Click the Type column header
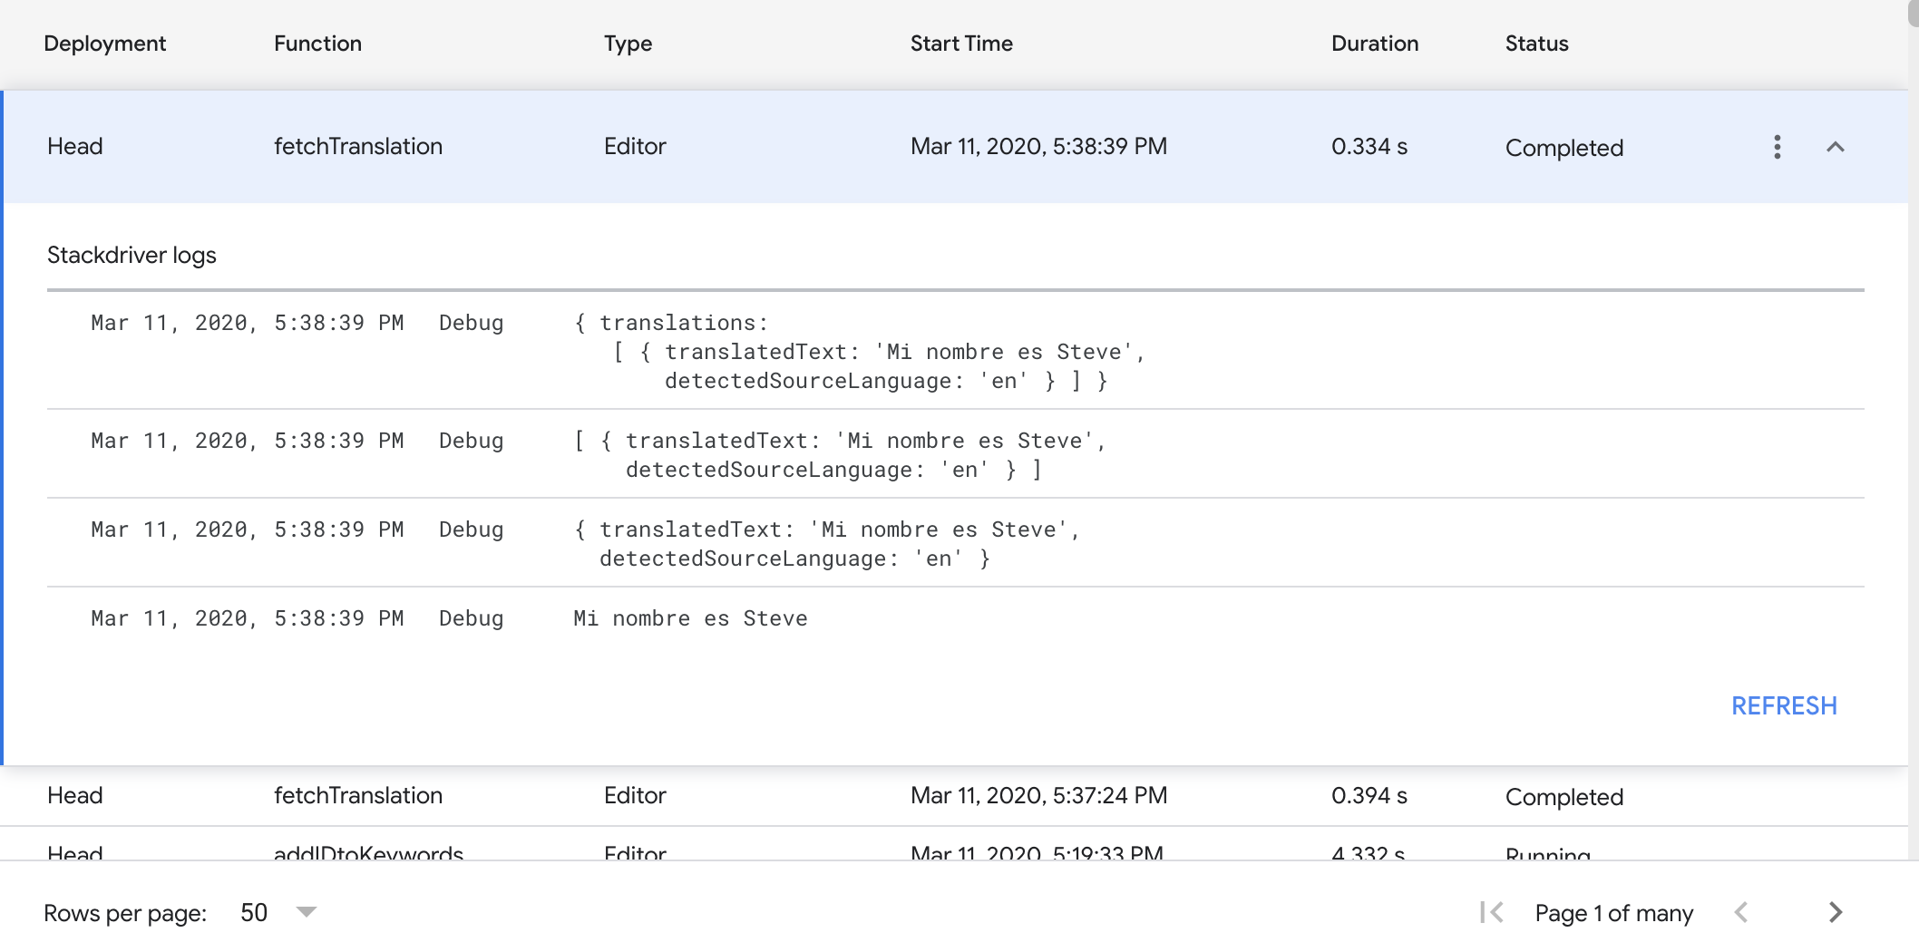The width and height of the screenshot is (1919, 952). coord(628,44)
